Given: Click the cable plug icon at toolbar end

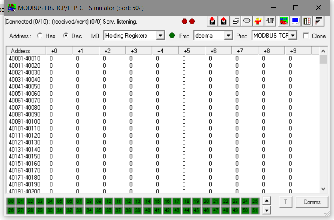Looking at the screenshot, I should point(318,21).
